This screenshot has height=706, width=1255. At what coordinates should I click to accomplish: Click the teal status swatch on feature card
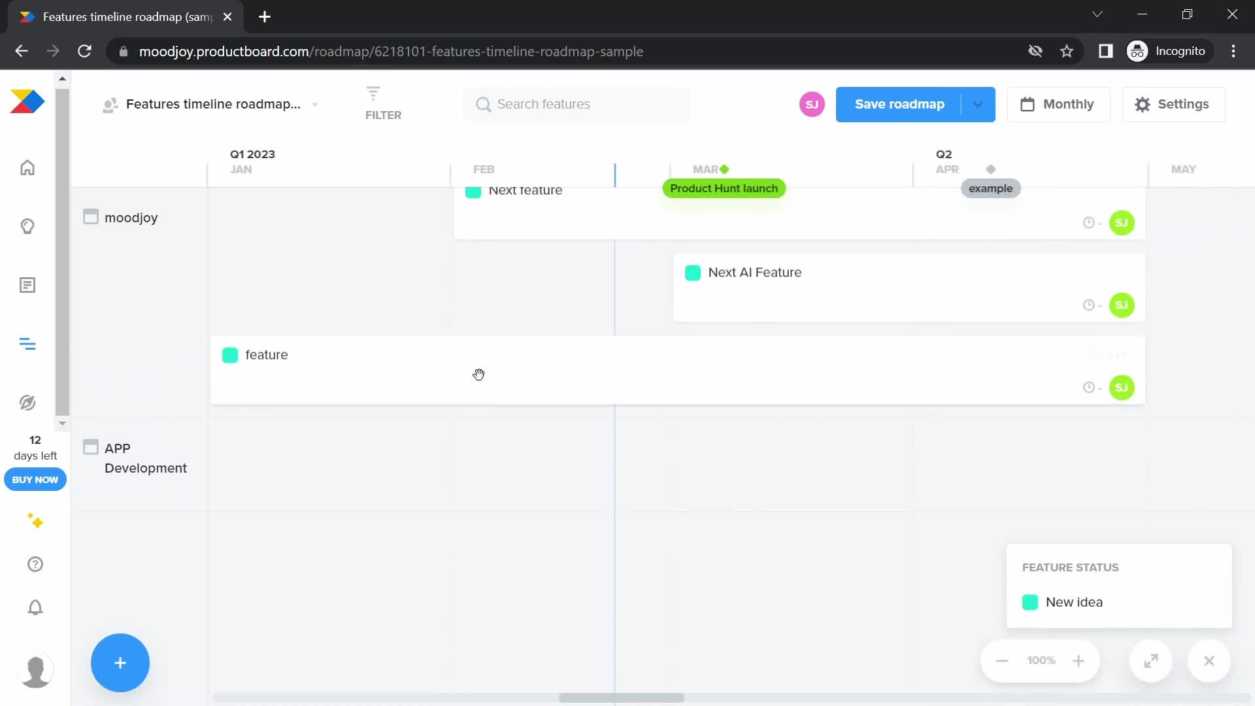tap(230, 355)
